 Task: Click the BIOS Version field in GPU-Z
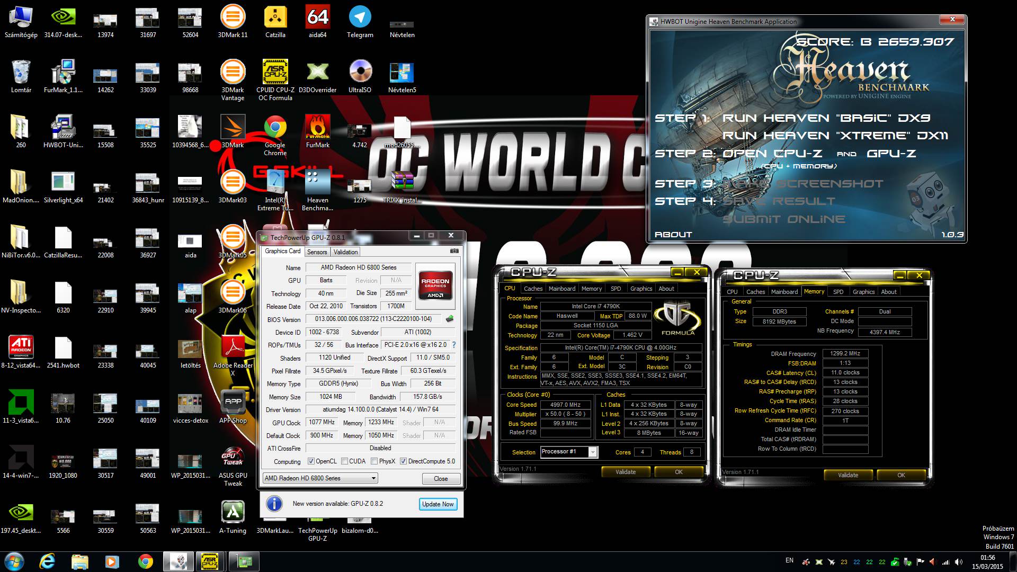373,319
